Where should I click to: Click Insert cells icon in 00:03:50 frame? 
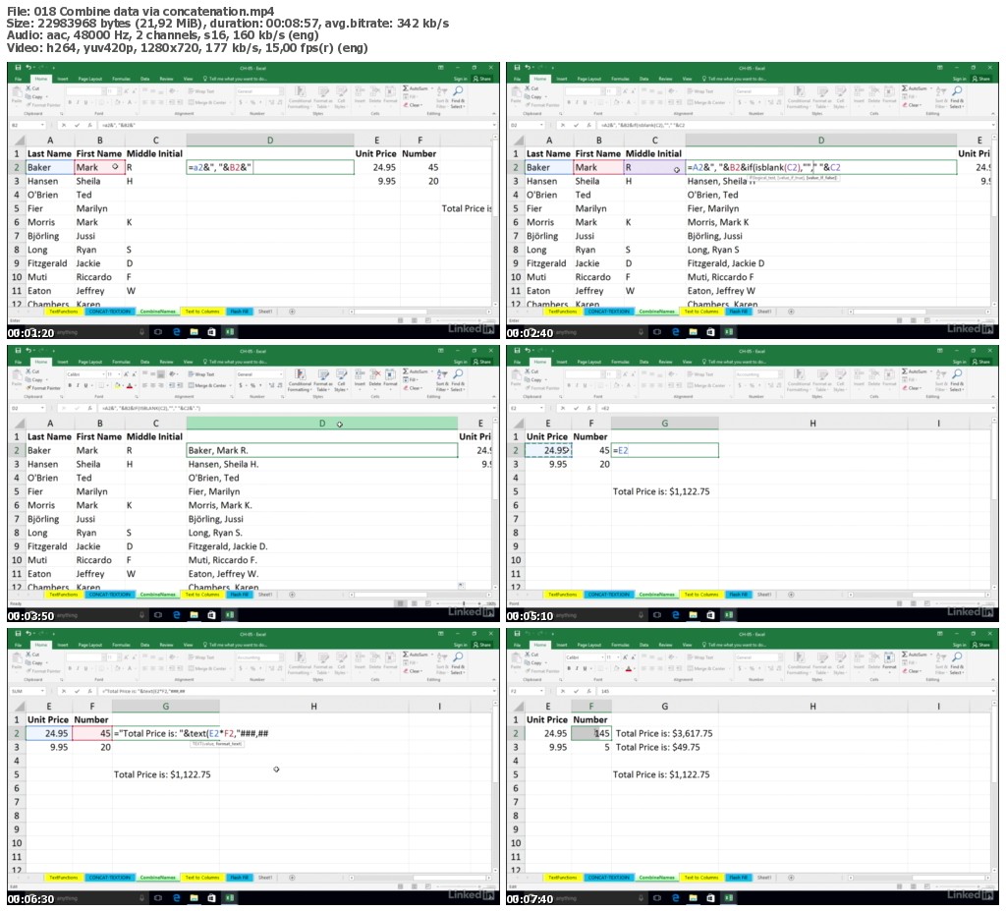tap(360, 373)
